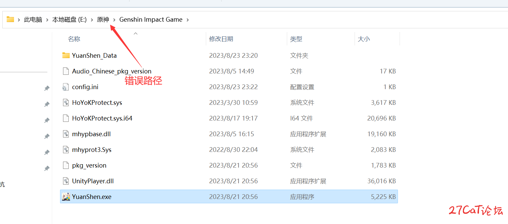Navigate to 此电脑 breadcrumb

pyautogui.click(x=33, y=20)
